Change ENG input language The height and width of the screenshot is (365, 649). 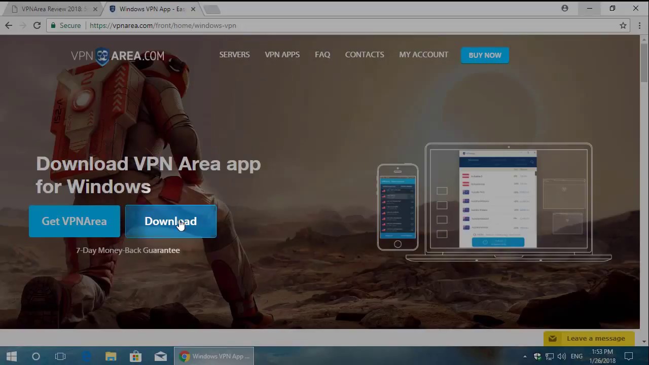[x=576, y=356]
